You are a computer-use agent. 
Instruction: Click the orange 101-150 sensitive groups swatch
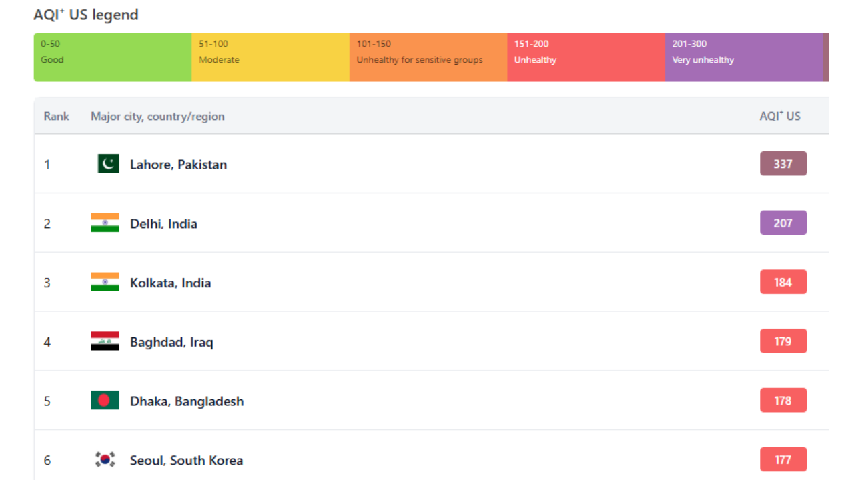tap(428, 57)
